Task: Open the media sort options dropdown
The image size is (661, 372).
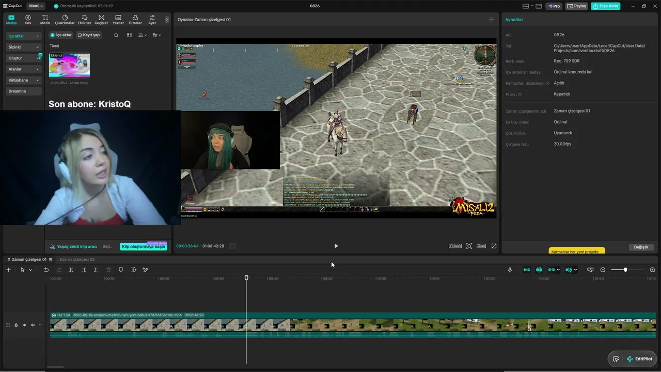Action: click(x=141, y=35)
